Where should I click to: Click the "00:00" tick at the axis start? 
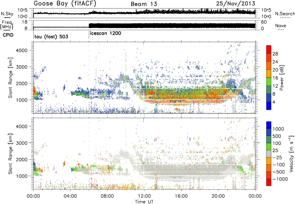[33, 196]
